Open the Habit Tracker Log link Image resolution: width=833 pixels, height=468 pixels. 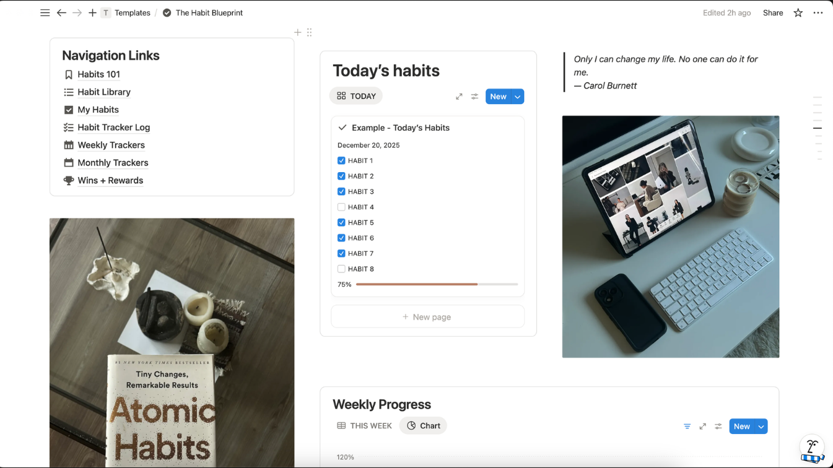coord(114,128)
